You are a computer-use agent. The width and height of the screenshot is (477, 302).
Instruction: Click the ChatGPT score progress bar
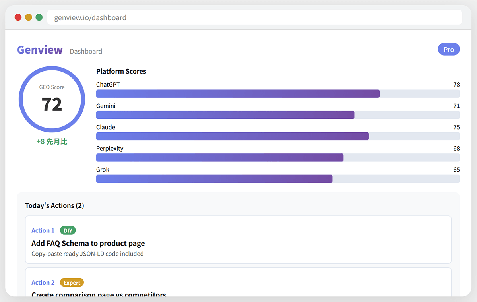click(x=277, y=94)
